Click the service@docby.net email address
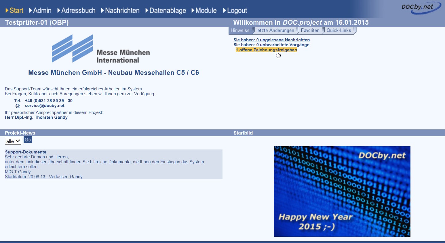Viewport: 445px width, 243px height. pyautogui.click(x=45, y=106)
